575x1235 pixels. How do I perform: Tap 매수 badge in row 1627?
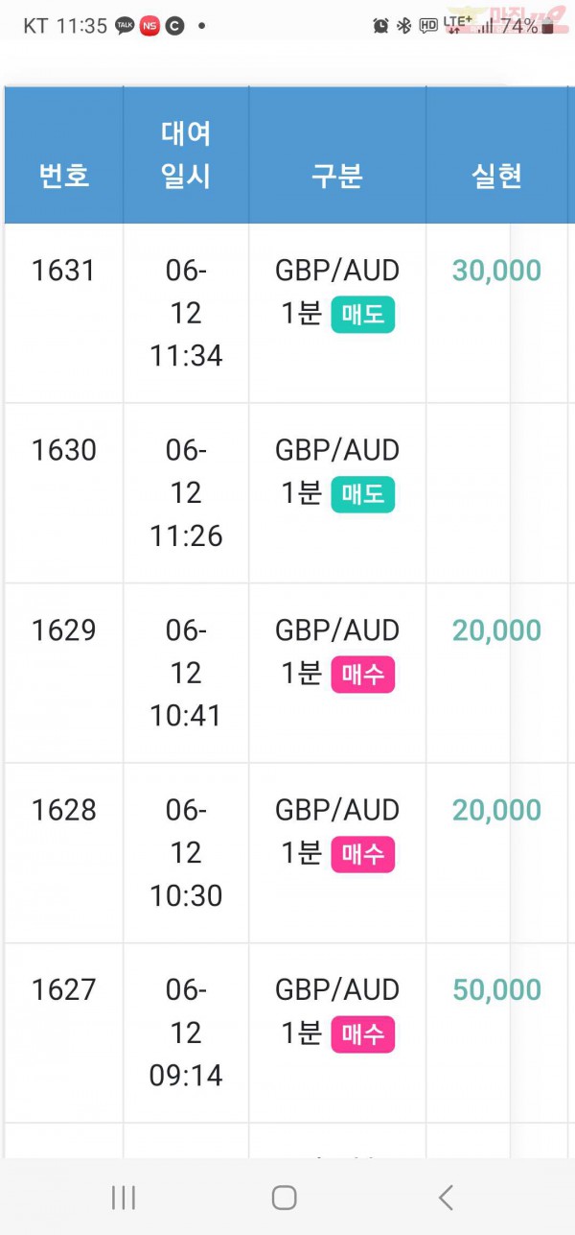coord(363,1034)
